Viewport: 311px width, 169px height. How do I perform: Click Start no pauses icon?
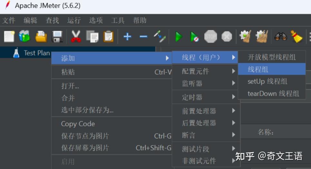pos(194,37)
